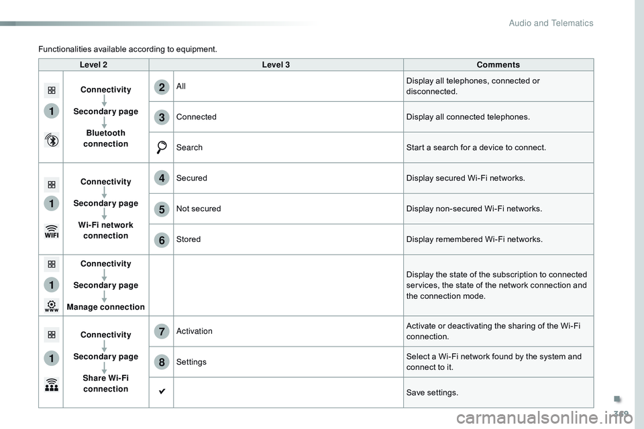The width and height of the screenshot is (644, 429).
Task: Click number 7 badge beside Activation
Action: click(x=162, y=331)
